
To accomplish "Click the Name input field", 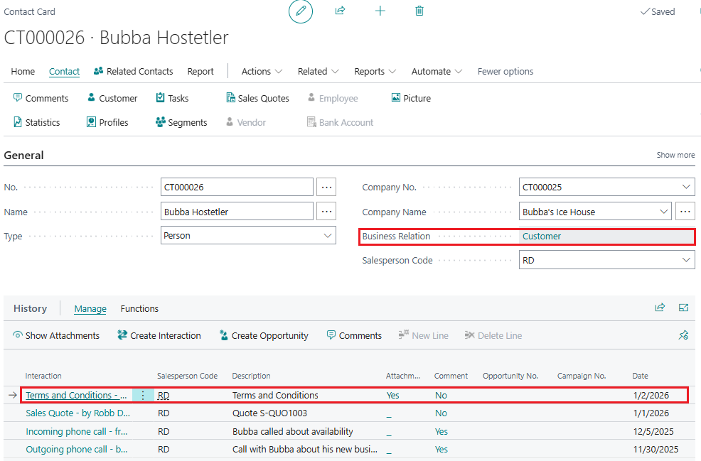I will click(237, 211).
